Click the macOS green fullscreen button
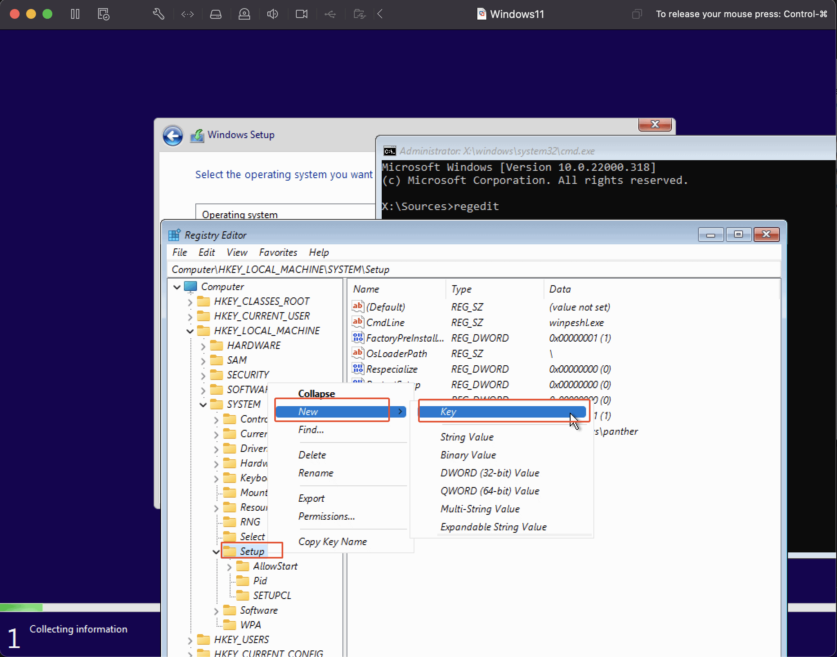 tap(47, 14)
